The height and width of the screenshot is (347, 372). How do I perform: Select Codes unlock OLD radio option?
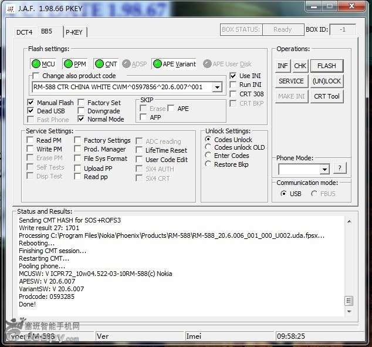[208, 147]
